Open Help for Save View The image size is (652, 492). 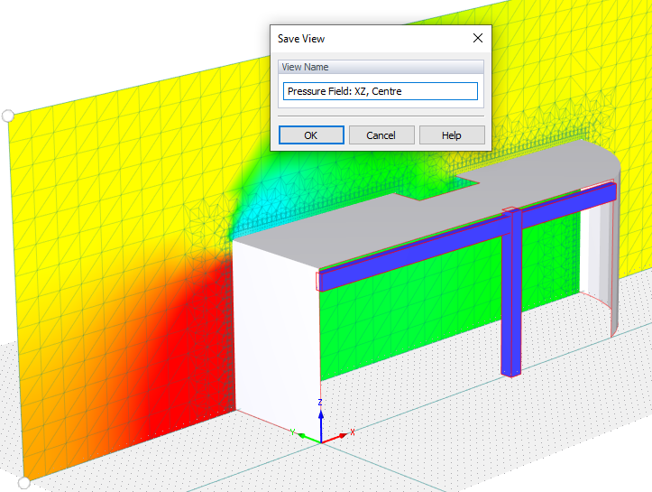point(452,135)
